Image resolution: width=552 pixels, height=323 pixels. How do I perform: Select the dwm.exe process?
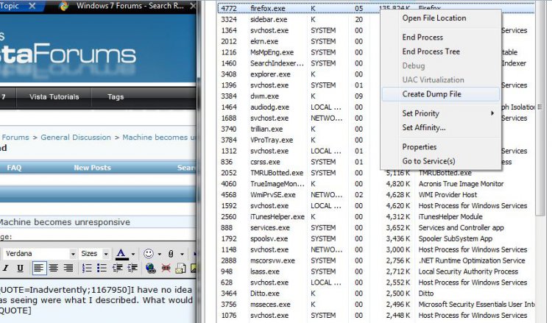264,96
